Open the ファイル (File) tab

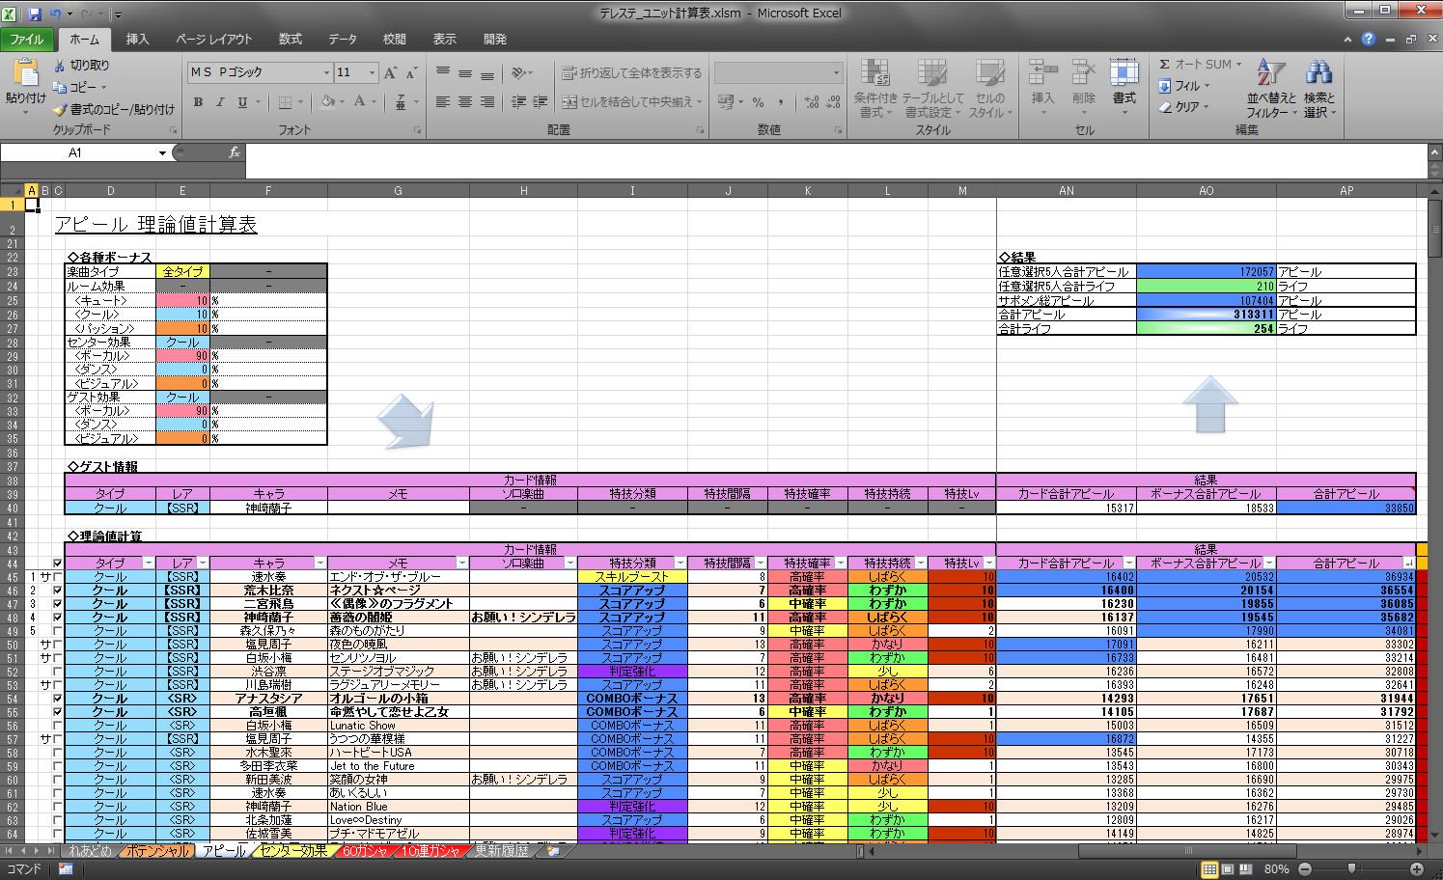27,40
